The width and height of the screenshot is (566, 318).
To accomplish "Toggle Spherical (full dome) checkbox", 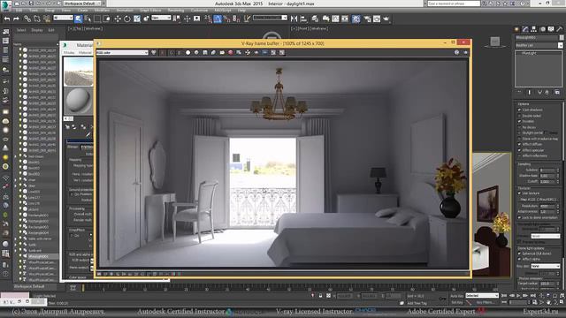I will coord(520,254).
